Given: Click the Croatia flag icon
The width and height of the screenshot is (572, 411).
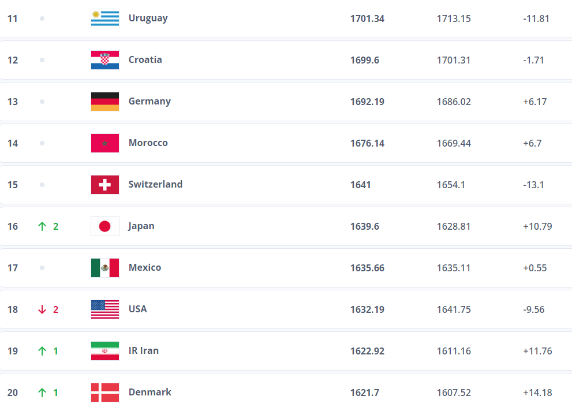Looking at the screenshot, I should coord(105,60).
